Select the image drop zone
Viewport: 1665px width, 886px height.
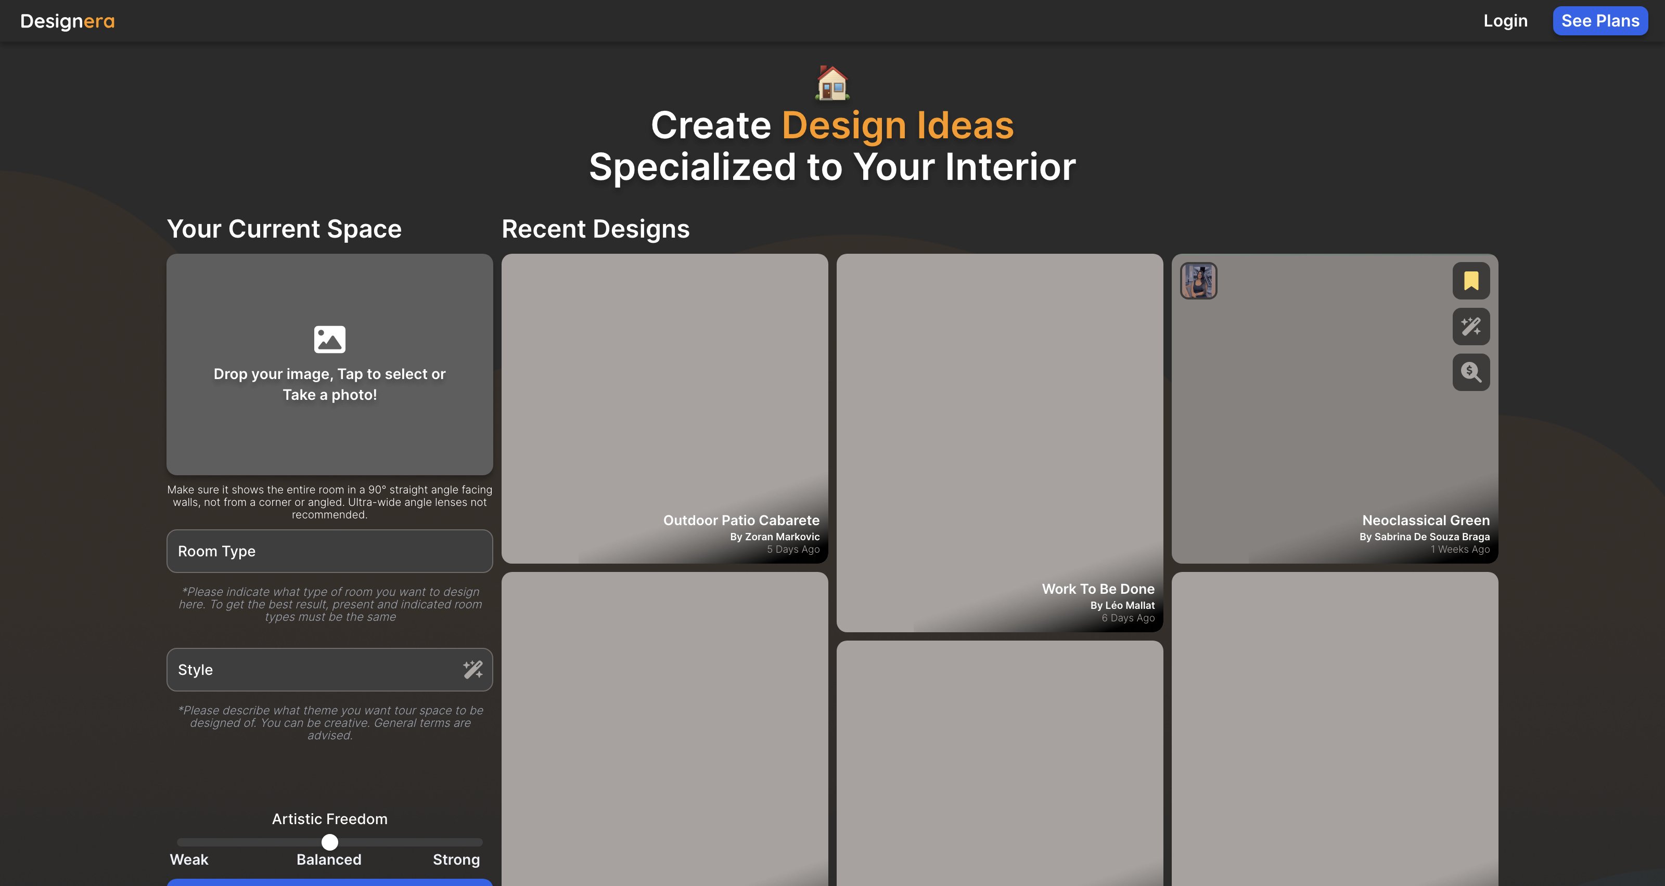330,364
